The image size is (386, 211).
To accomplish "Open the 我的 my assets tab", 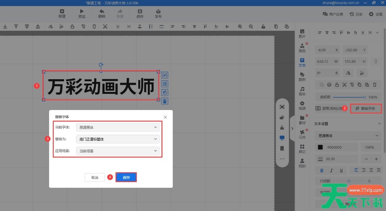I will (x=302, y=163).
